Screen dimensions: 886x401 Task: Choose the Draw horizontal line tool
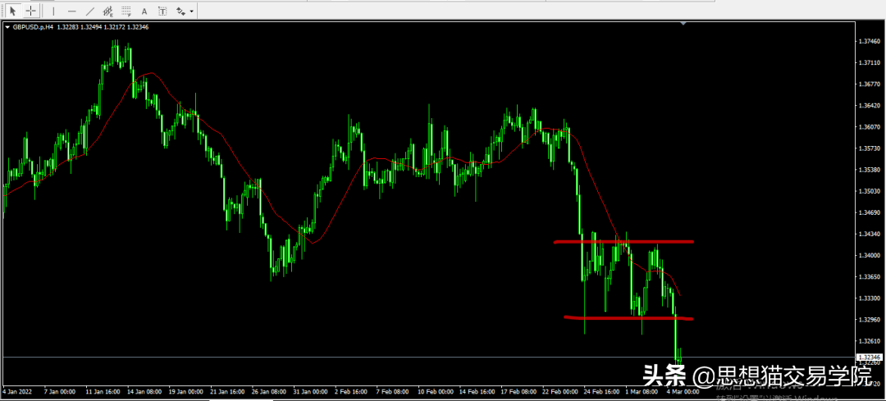pyautogui.click(x=71, y=11)
